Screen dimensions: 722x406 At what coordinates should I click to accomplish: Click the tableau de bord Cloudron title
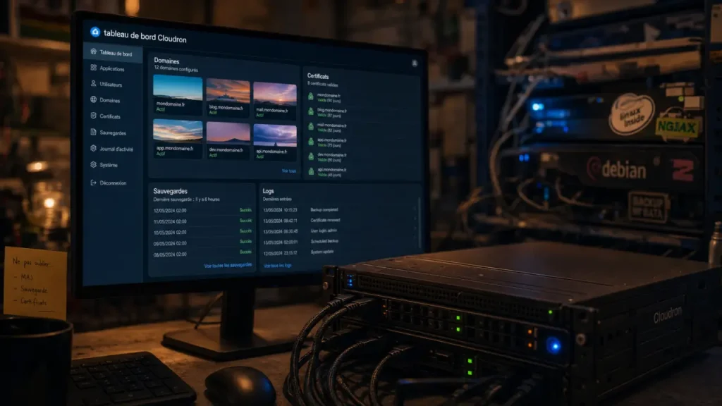click(145, 37)
